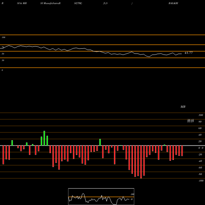Click the BALKRI symbol text

(x=173, y=3)
